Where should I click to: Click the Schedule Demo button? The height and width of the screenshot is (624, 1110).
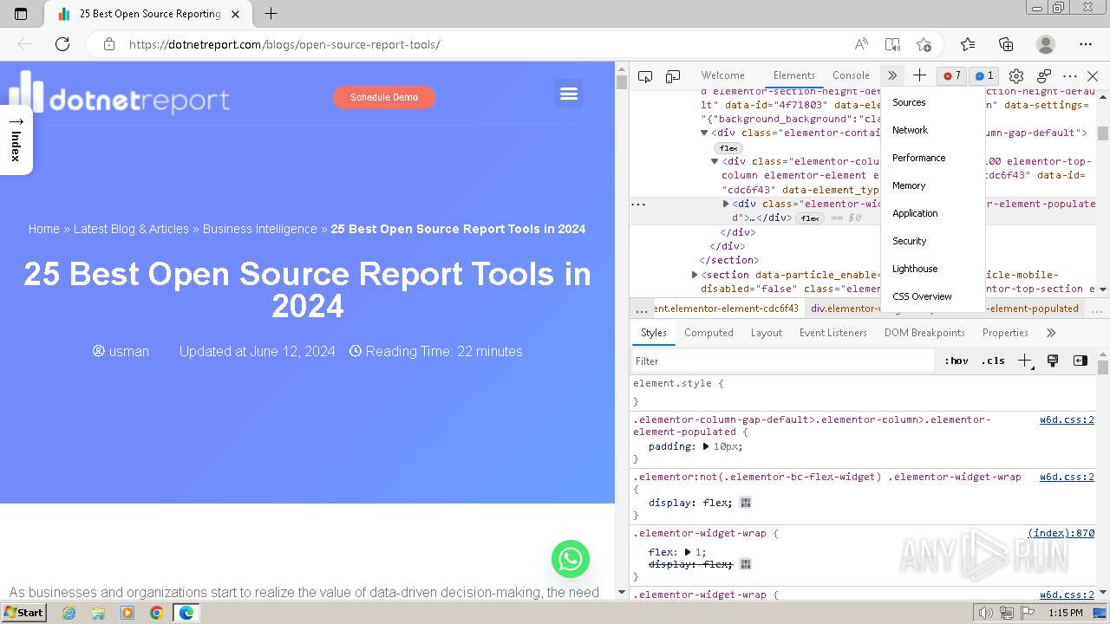(384, 97)
